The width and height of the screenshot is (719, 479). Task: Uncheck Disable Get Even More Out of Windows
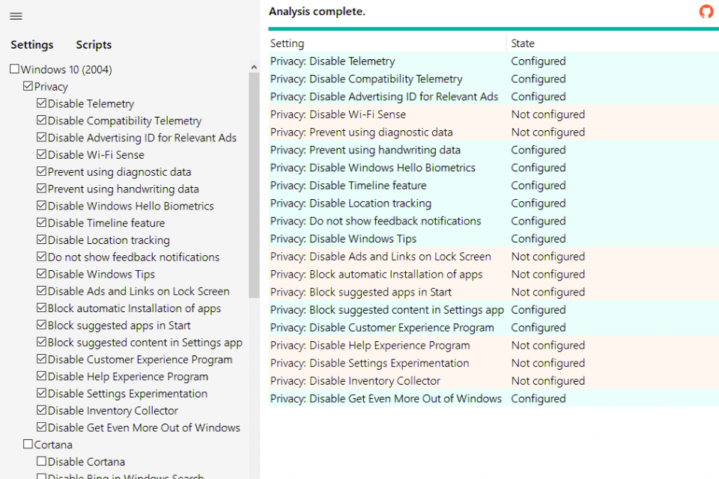pos(42,427)
